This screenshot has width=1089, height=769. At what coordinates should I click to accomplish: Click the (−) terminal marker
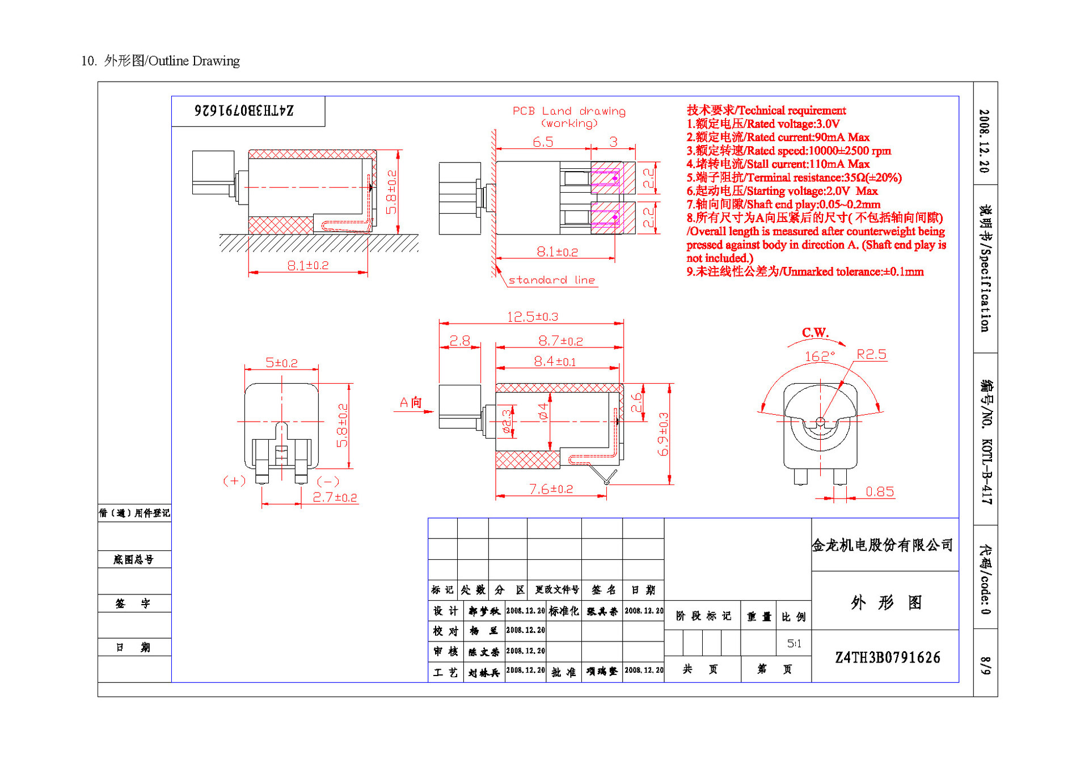pyautogui.click(x=328, y=482)
